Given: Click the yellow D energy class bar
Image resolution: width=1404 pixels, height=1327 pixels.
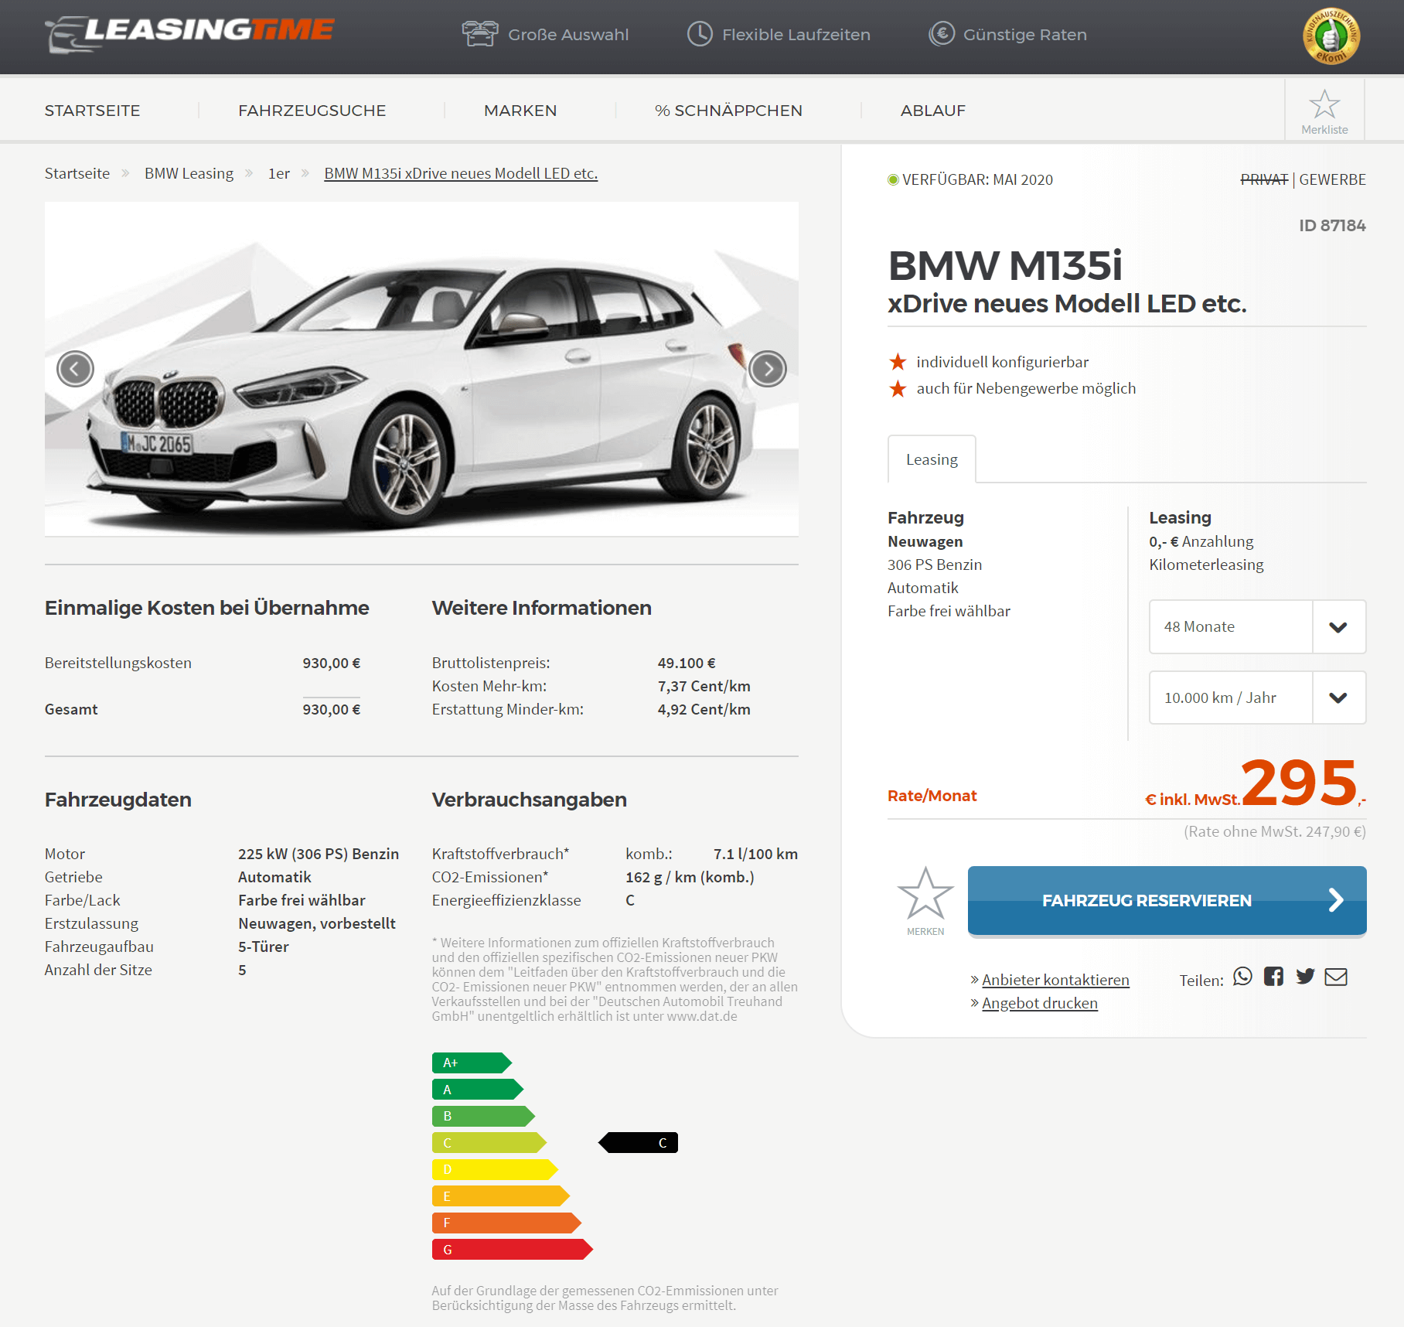Looking at the screenshot, I should coord(495,1169).
